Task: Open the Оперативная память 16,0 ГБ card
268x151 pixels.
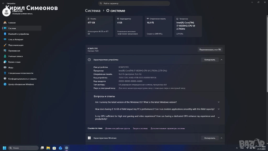Action: 158,26
